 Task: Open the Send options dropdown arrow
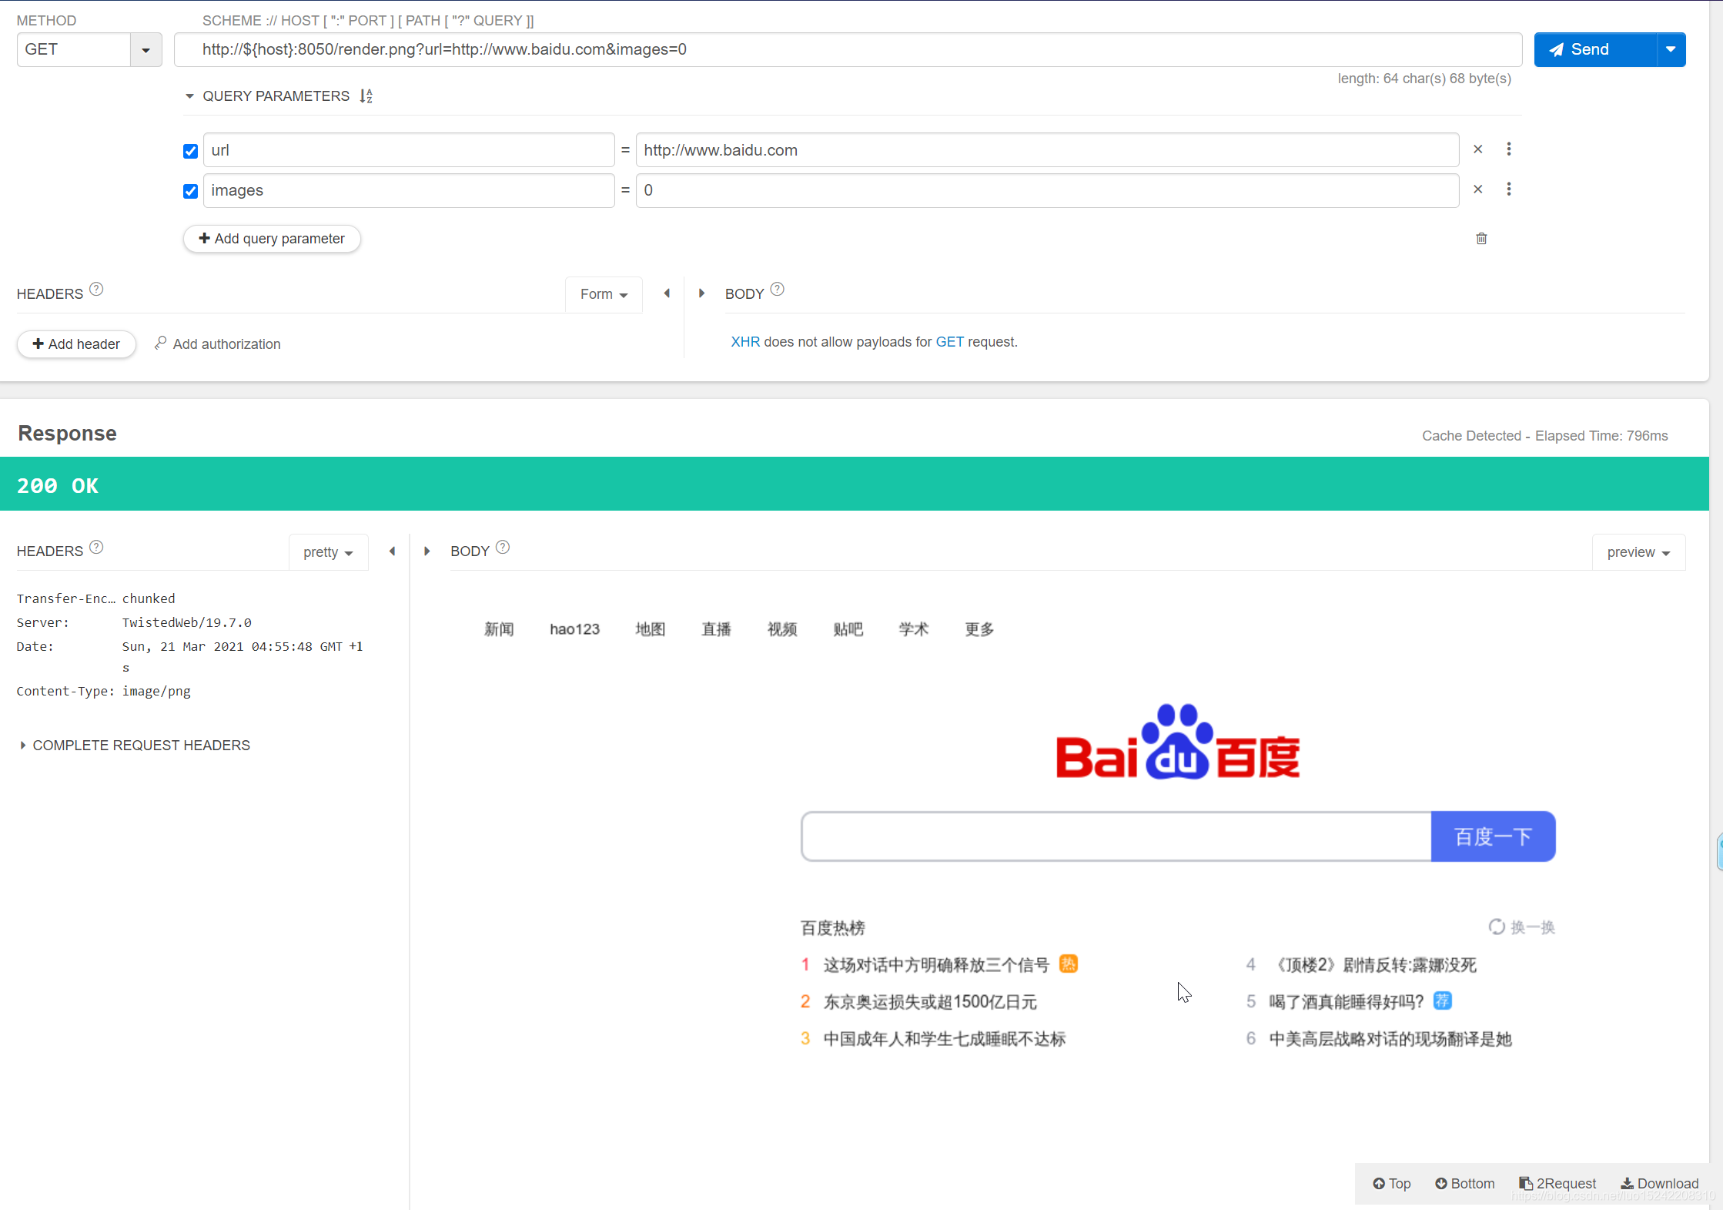(1670, 49)
